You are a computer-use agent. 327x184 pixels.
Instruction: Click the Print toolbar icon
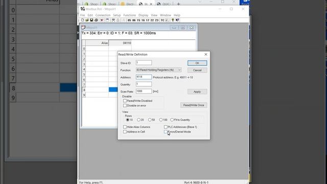(x=96, y=20)
